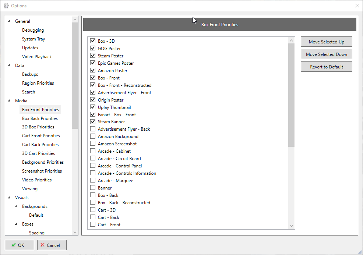Disable the Origin Poster checkbox
Viewport: 363px width, 255px height.
(x=93, y=99)
